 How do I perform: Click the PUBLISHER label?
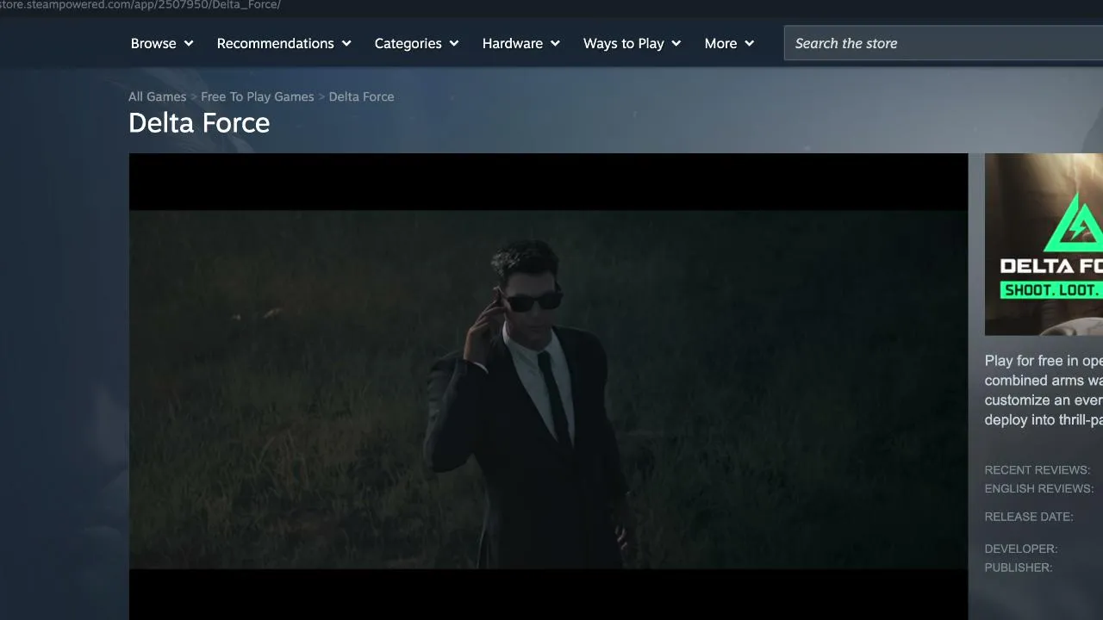(1019, 567)
